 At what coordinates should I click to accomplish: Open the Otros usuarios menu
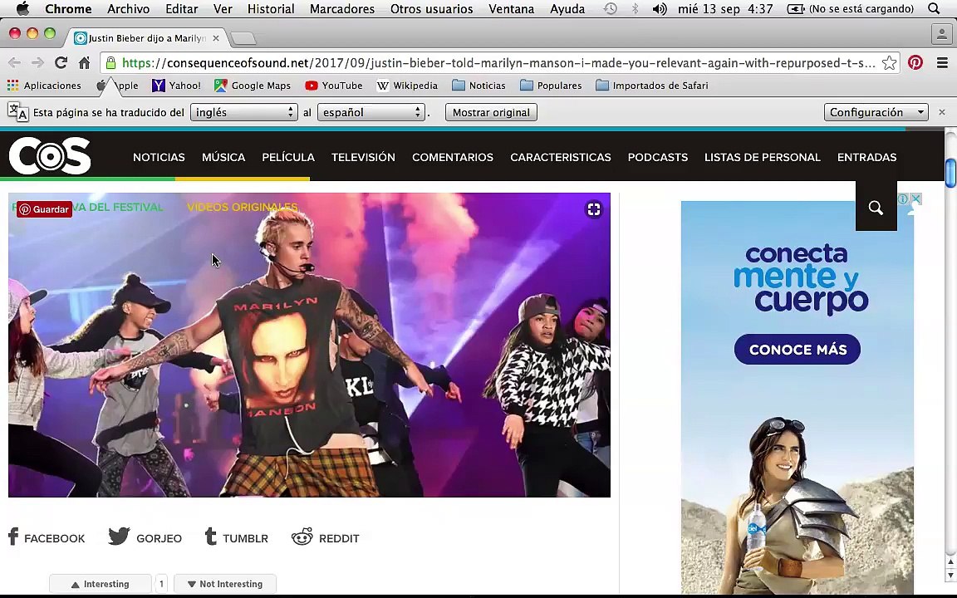coord(431,8)
